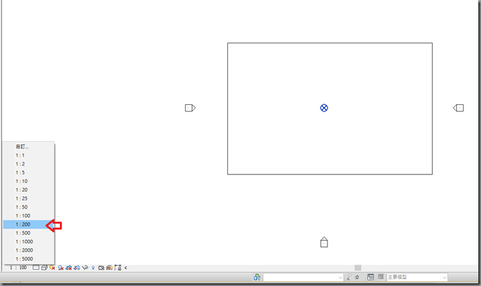Viewport: 481px width, 286px height.
Task: Choose the 1 : 5 scale option
Action: [29, 172]
